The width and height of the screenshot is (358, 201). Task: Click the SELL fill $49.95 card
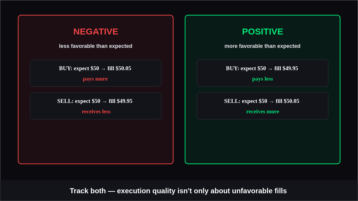(96, 106)
